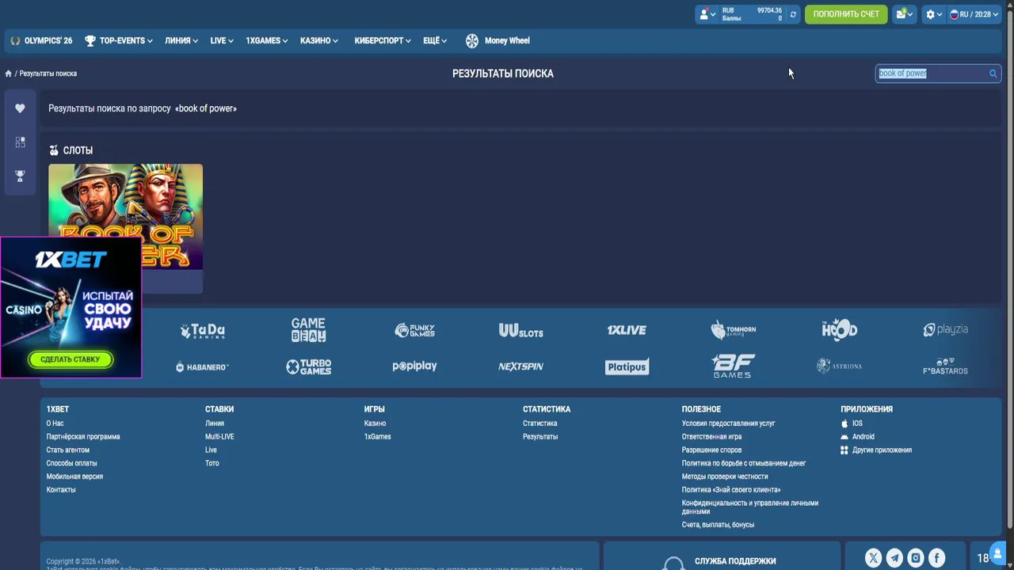Open the Telegram social icon

point(894,558)
